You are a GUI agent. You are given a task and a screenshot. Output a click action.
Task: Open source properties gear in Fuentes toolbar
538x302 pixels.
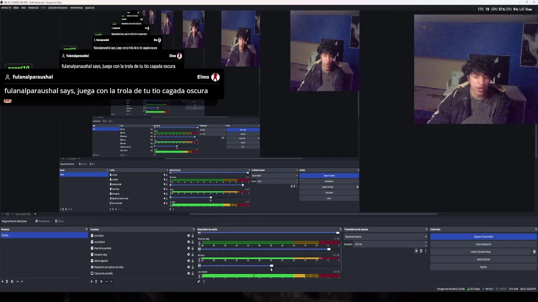click(x=101, y=281)
